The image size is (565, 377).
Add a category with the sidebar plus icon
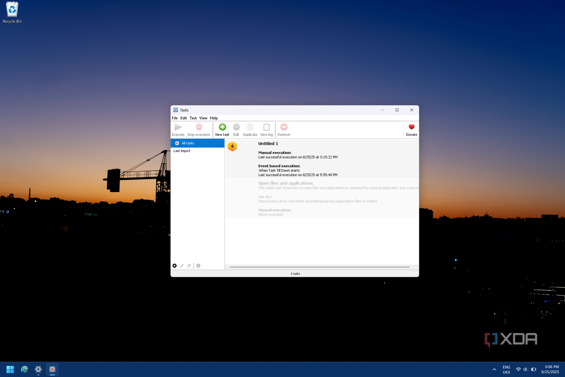pos(174,266)
